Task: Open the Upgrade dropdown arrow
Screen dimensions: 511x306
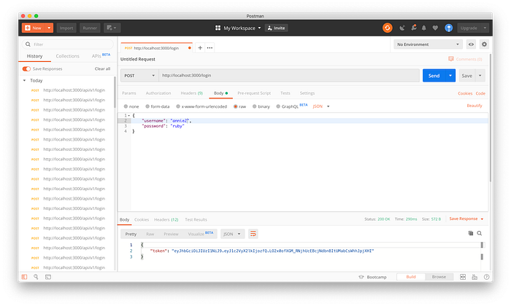Action: (485, 28)
